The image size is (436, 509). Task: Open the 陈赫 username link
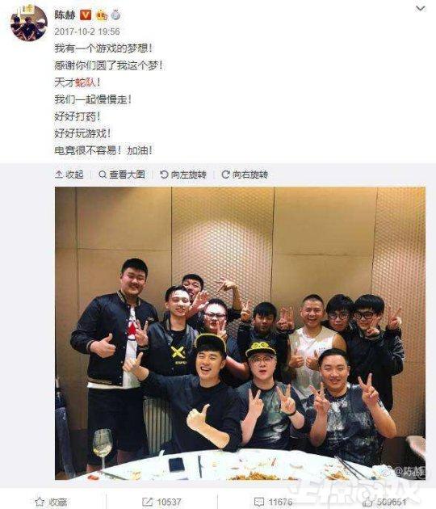click(x=65, y=15)
